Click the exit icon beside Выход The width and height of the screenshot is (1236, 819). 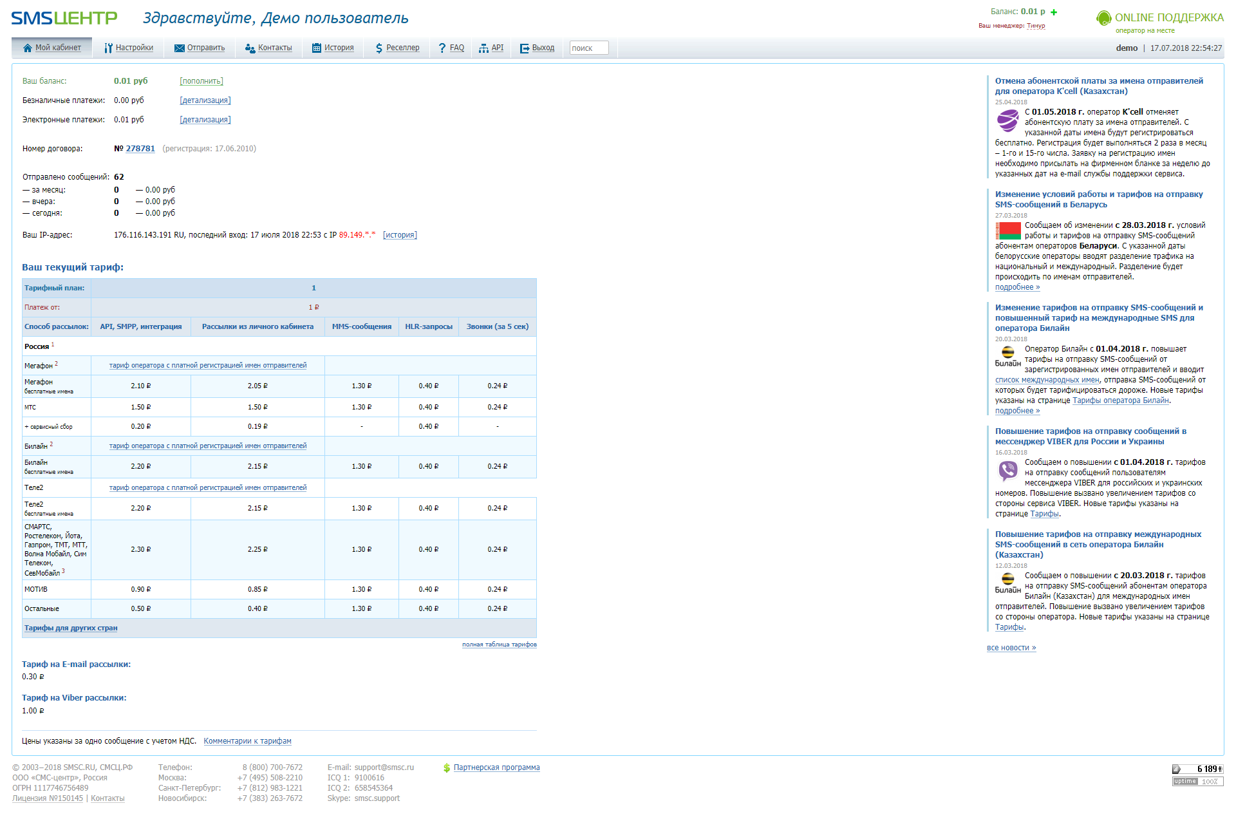coord(525,48)
